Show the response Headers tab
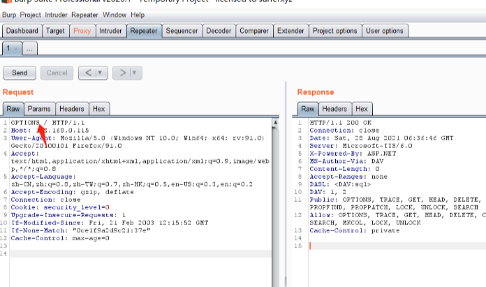Viewport: 486px width, 287px height. click(334, 109)
